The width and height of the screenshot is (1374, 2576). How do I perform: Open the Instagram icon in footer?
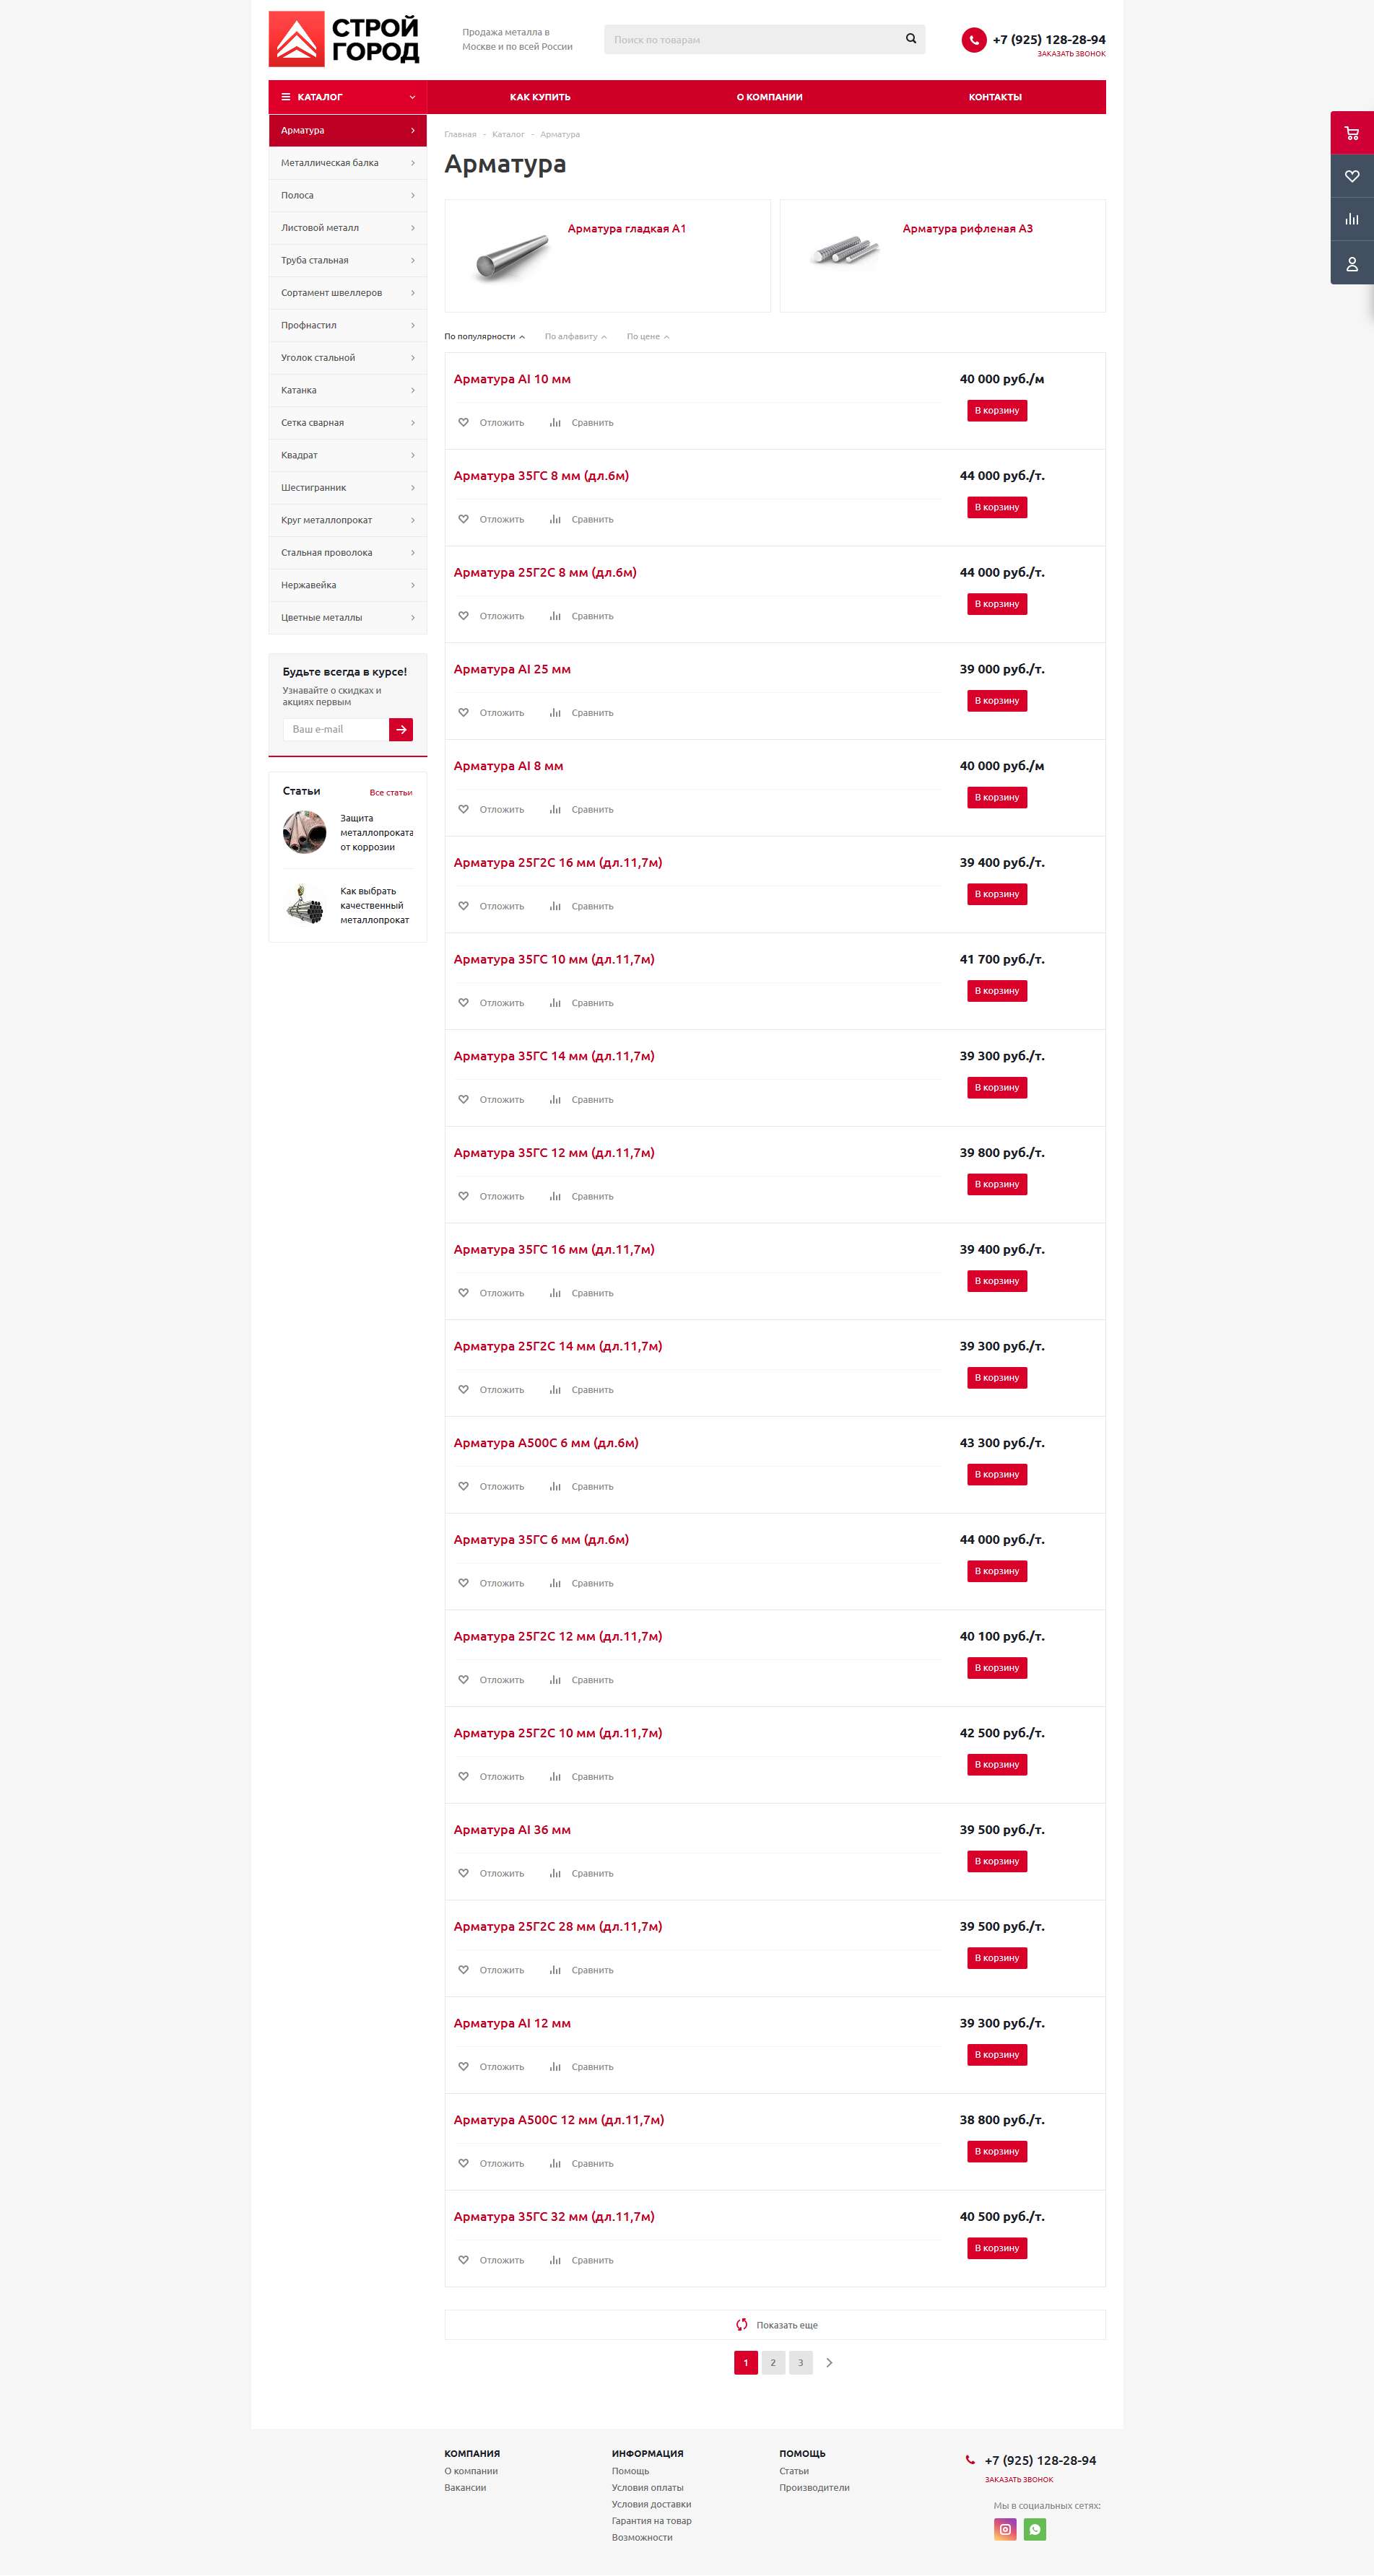(x=1005, y=2529)
